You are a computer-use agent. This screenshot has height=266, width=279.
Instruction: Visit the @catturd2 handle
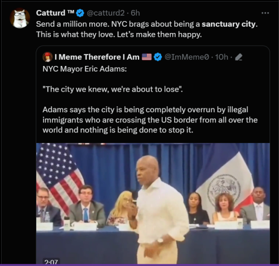pyautogui.click(x=105, y=13)
